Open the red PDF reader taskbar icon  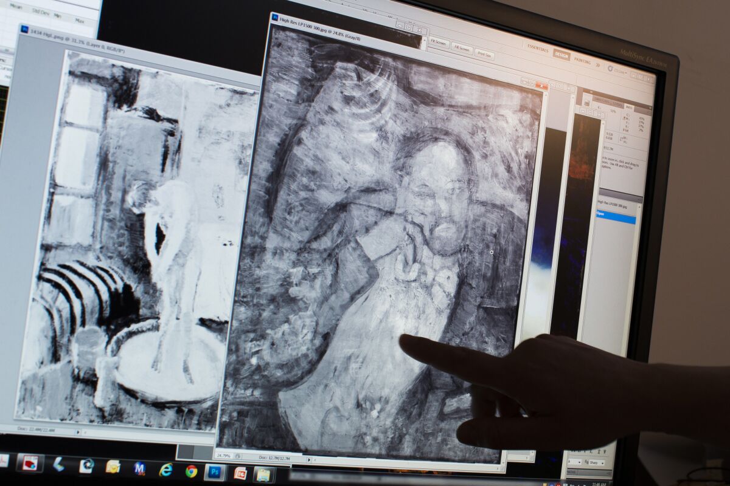[4, 461]
